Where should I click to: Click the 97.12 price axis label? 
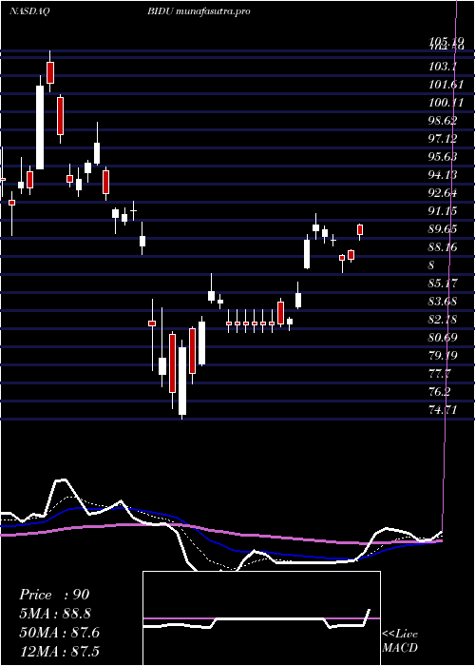(x=444, y=139)
